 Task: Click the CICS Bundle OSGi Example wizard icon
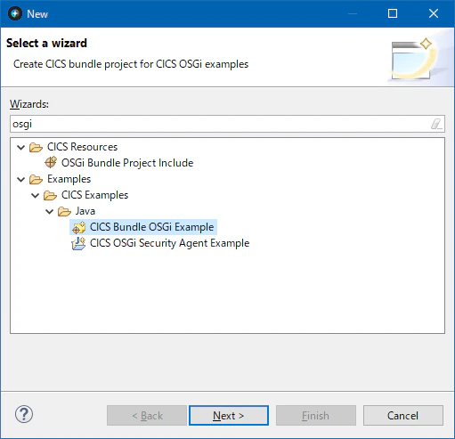pyautogui.click(x=79, y=227)
